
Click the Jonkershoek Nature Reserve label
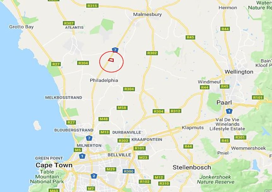[x=216, y=179]
